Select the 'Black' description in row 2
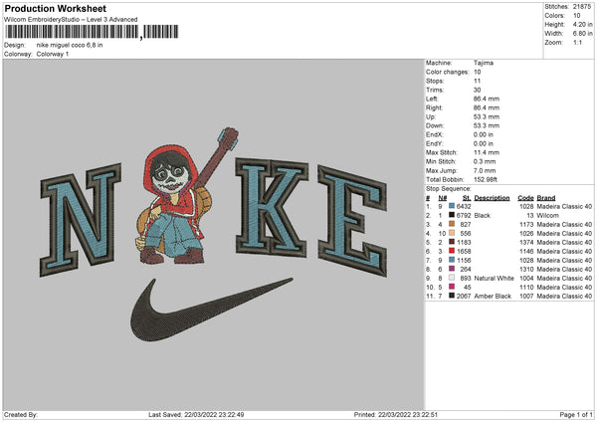The width and height of the screenshot is (597, 422). click(482, 216)
